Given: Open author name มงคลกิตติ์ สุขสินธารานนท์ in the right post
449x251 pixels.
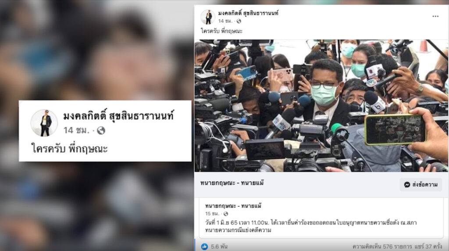Looking at the screenshot, I should point(248,13).
